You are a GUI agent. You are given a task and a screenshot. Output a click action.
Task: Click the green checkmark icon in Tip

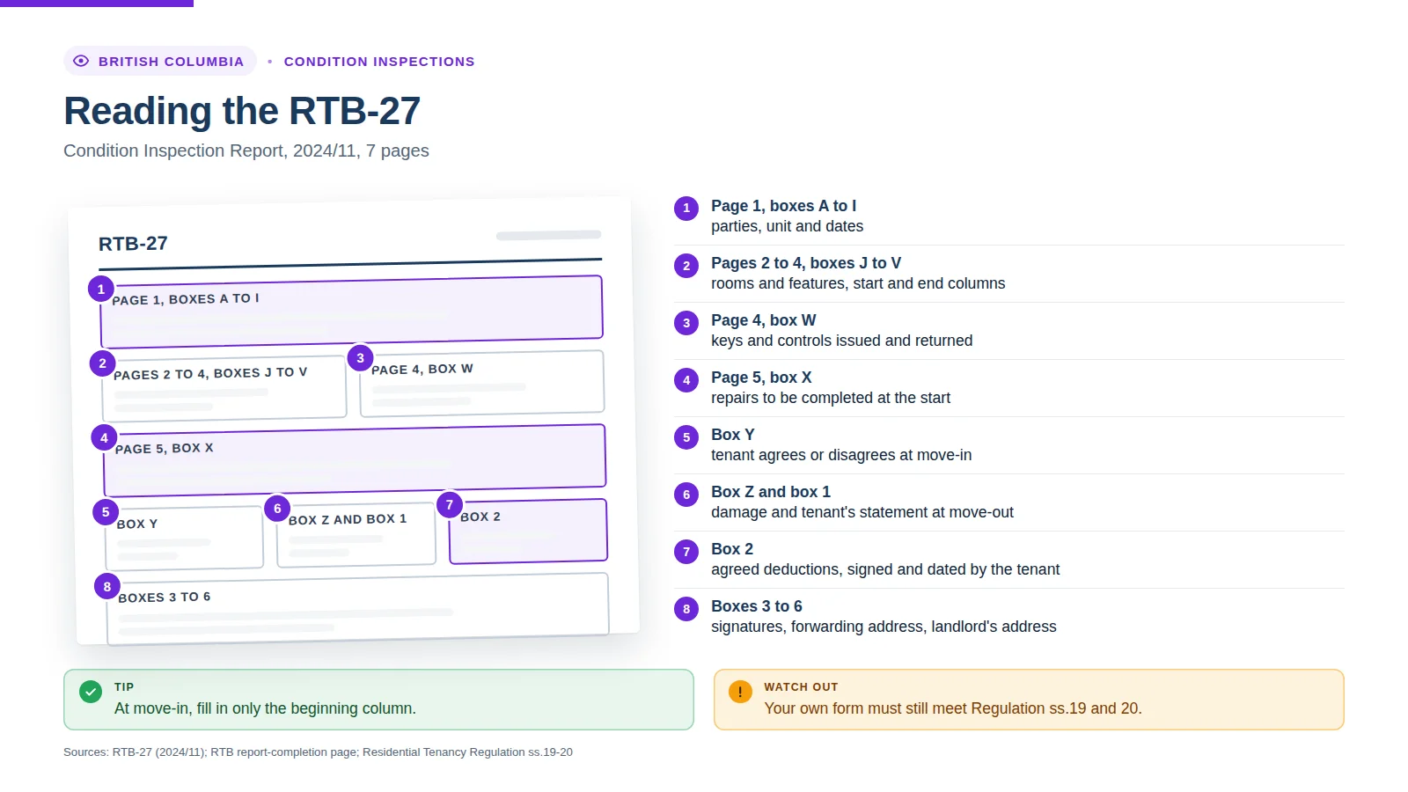coord(91,692)
